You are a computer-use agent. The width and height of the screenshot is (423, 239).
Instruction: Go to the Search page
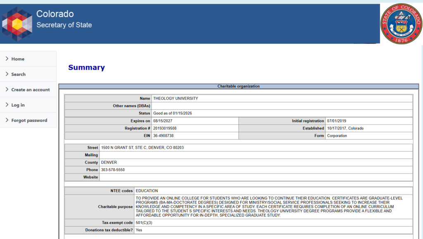[x=18, y=74]
